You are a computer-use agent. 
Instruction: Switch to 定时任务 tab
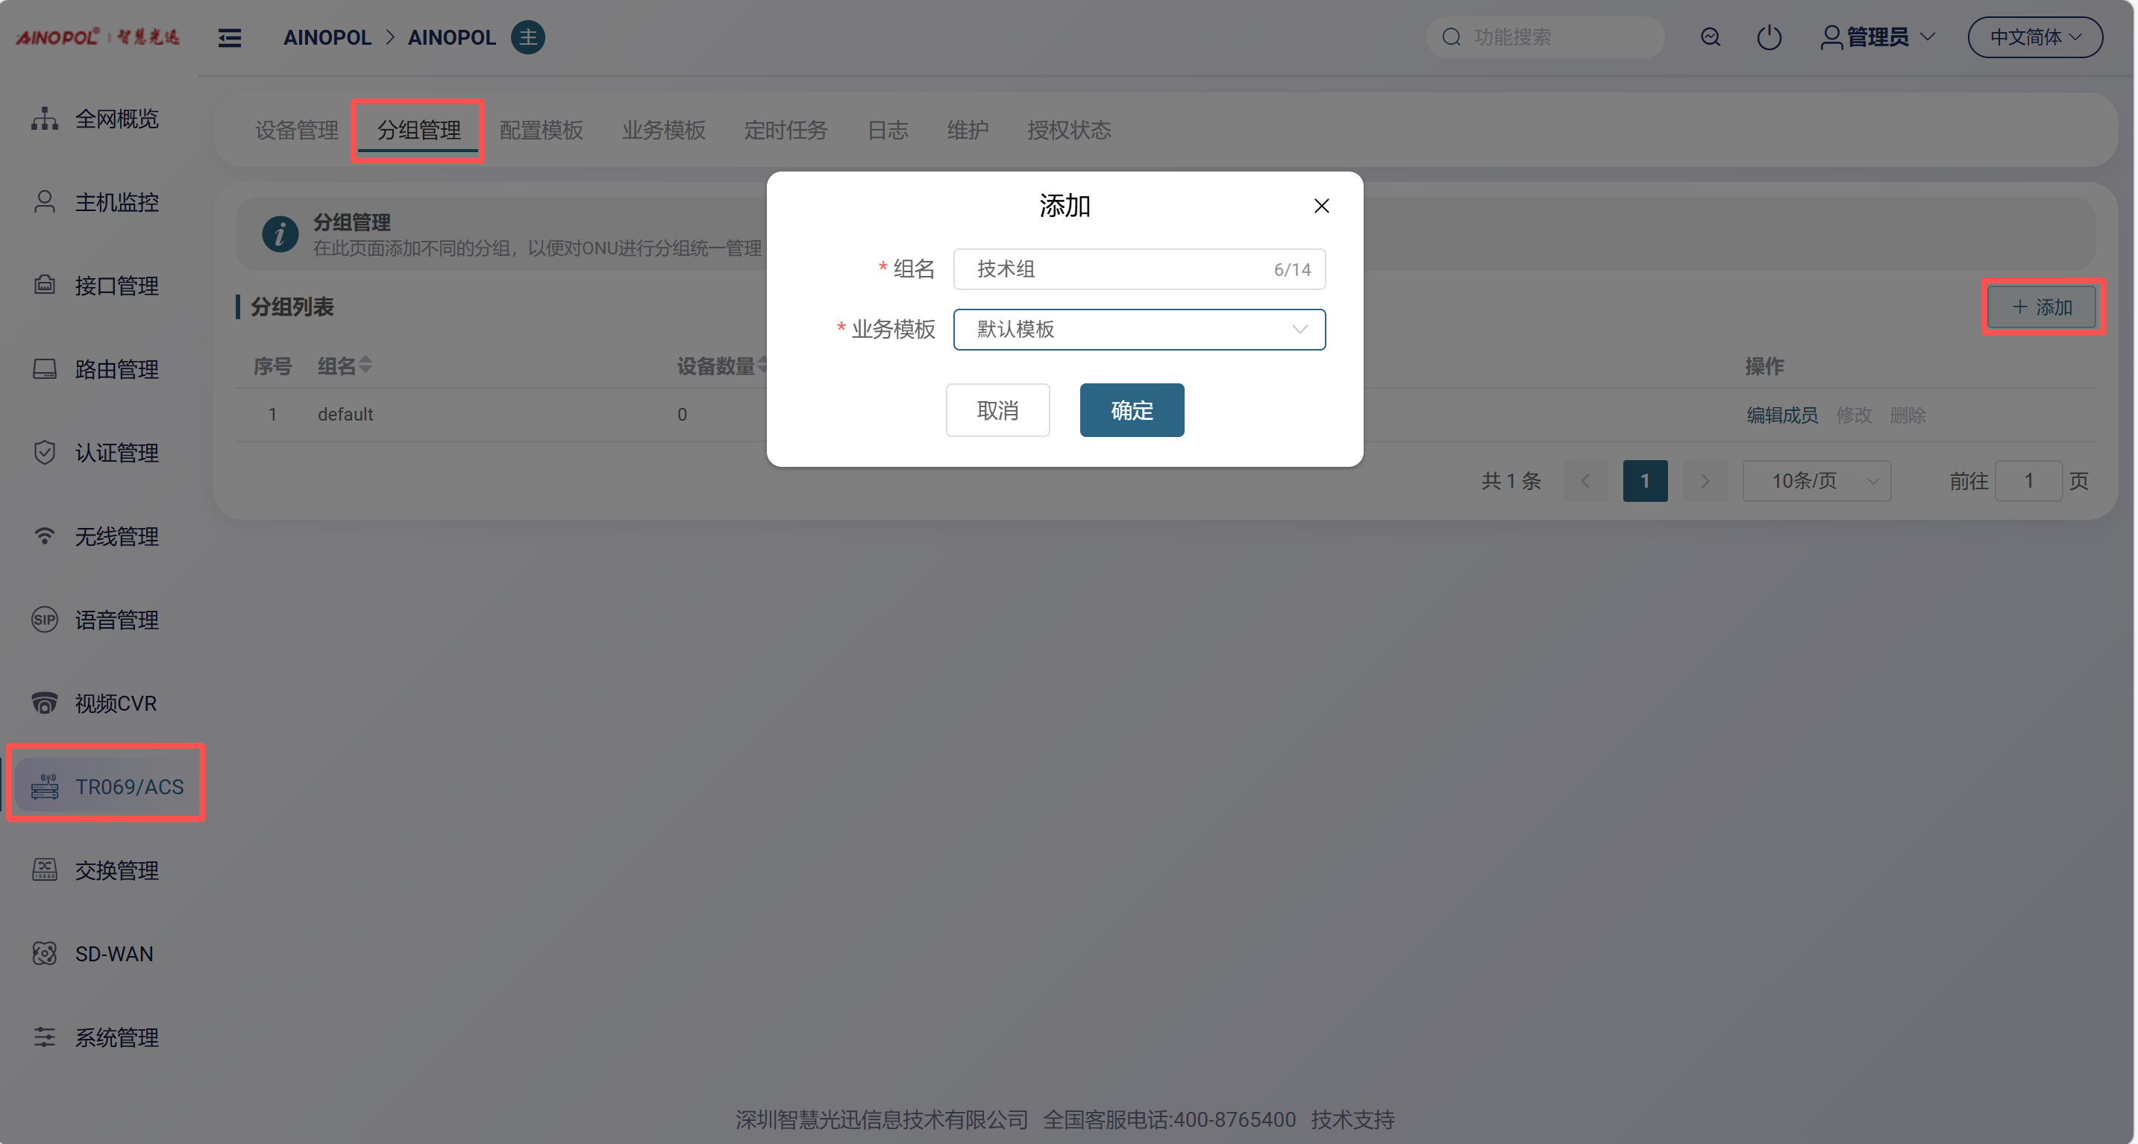pos(785,131)
